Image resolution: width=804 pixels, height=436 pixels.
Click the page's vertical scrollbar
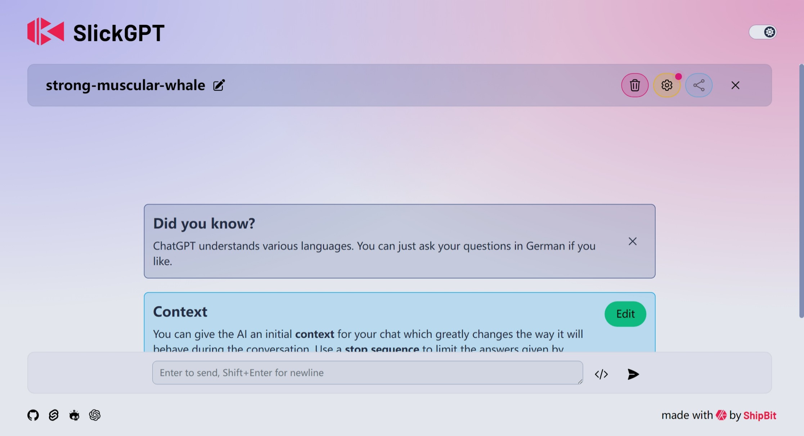[x=801, y=191]
